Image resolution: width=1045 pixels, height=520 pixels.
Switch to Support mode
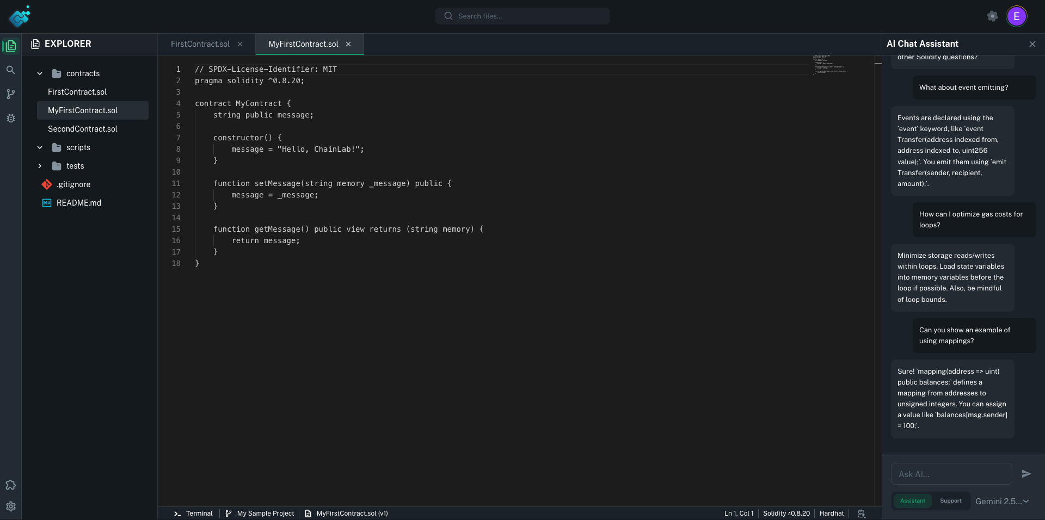point(951,501)
